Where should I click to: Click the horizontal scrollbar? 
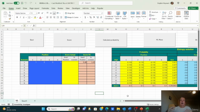point(143,101)
